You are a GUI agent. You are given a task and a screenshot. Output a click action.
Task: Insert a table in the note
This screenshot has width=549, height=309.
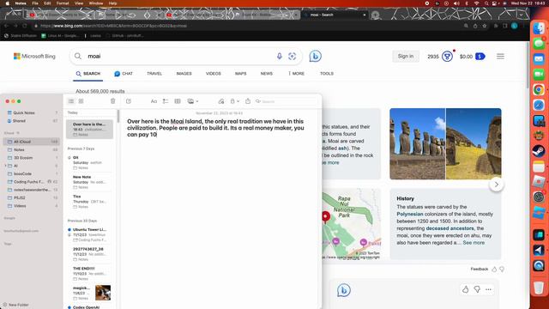pos(178,101)
